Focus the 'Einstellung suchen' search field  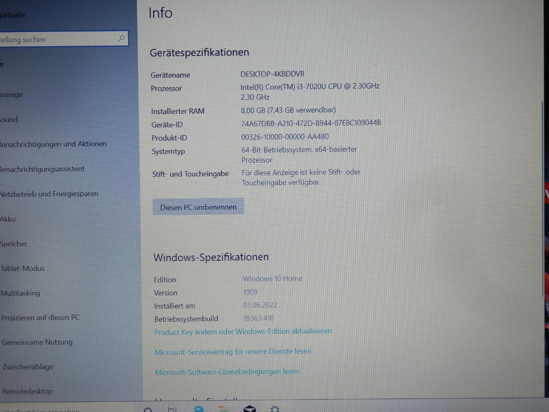(x=63, y=39)
